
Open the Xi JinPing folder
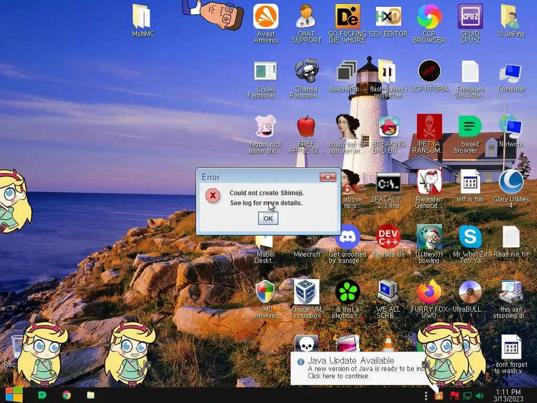pos(511,20)
